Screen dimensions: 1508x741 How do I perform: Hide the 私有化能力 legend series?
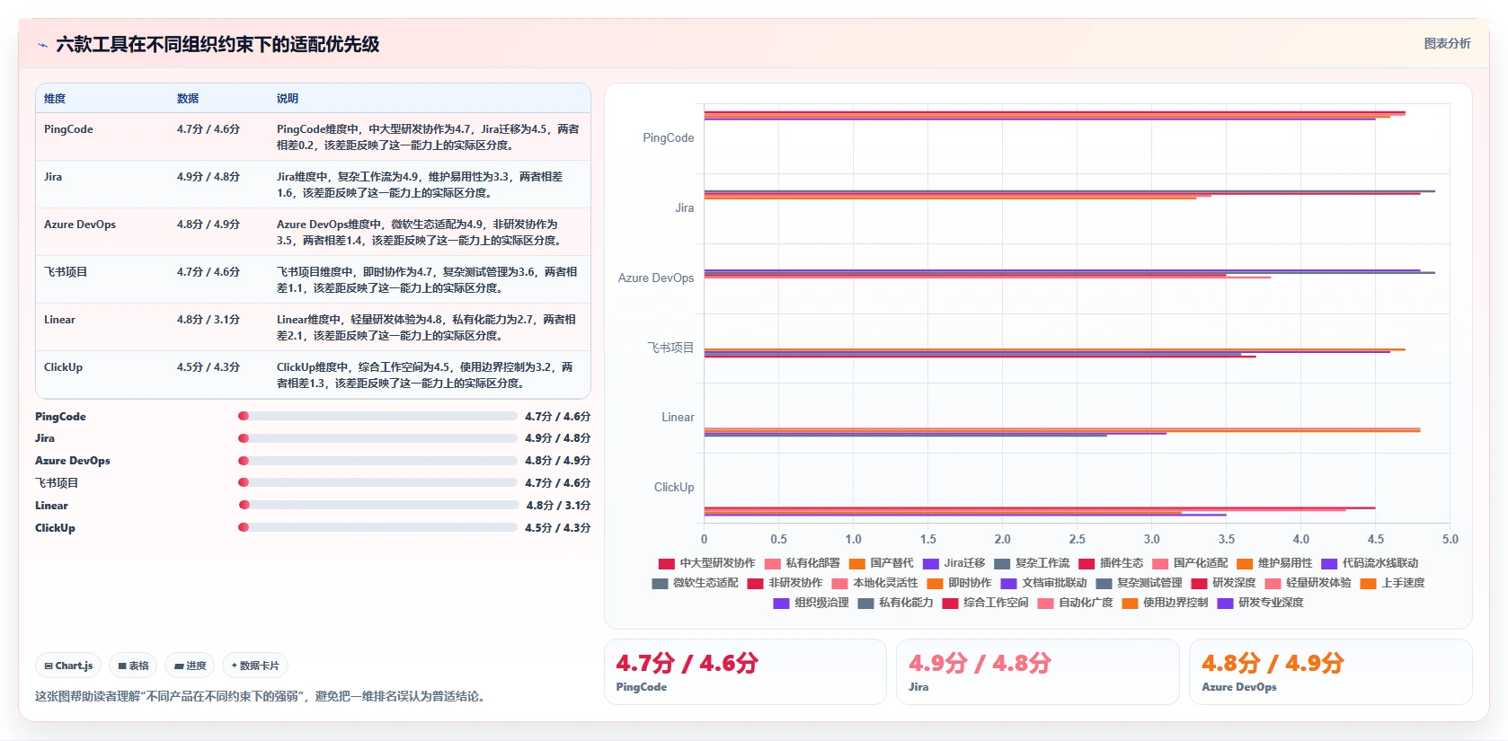(x=896, y=603)
